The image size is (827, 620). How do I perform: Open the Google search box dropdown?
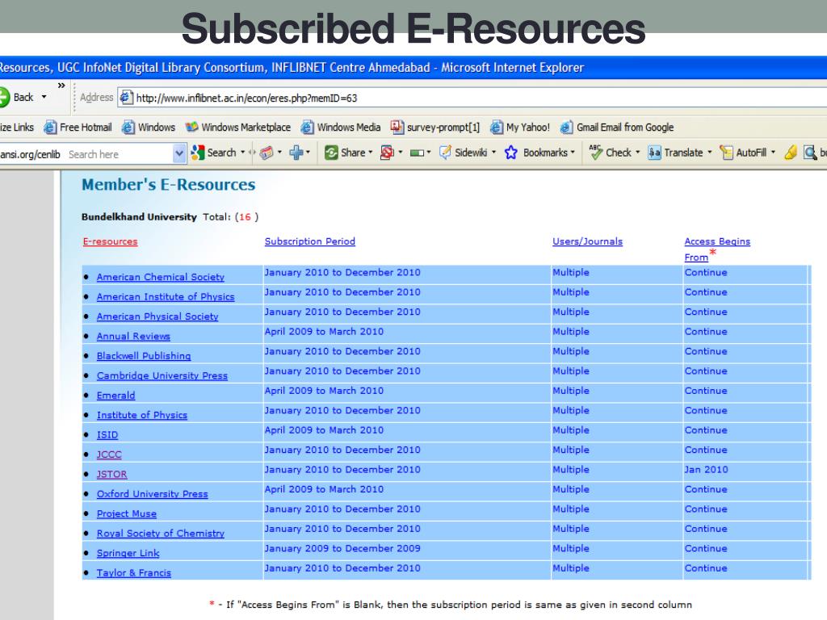tap(179, 154)
